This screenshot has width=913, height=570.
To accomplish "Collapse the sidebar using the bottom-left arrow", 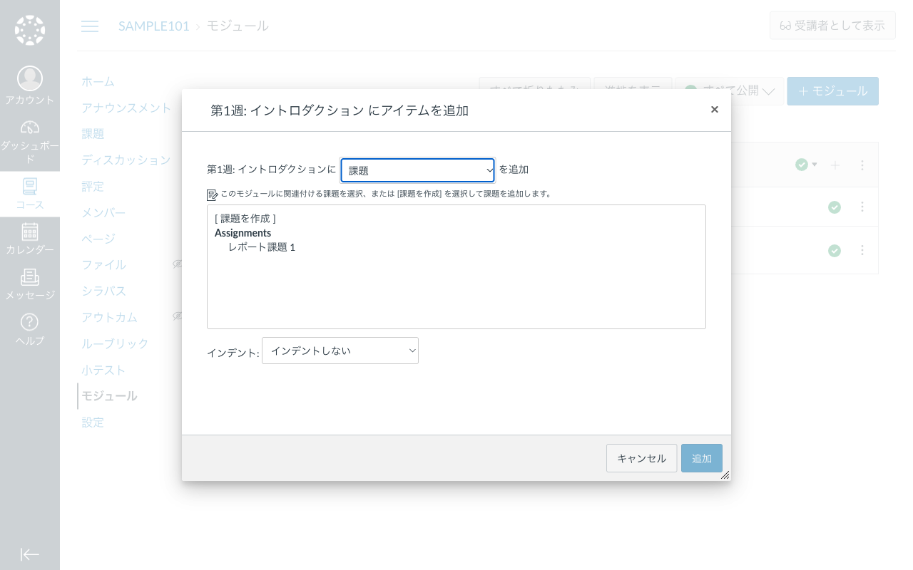I will pyautogui.click(x=30, y=555).
